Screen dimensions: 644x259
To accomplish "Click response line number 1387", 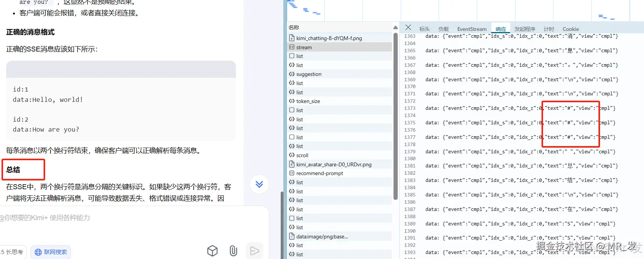I will coord(410,209).
